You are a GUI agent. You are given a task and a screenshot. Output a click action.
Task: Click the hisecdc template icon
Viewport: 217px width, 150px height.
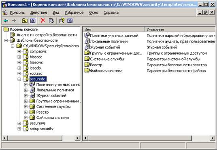tap(26, 57)
